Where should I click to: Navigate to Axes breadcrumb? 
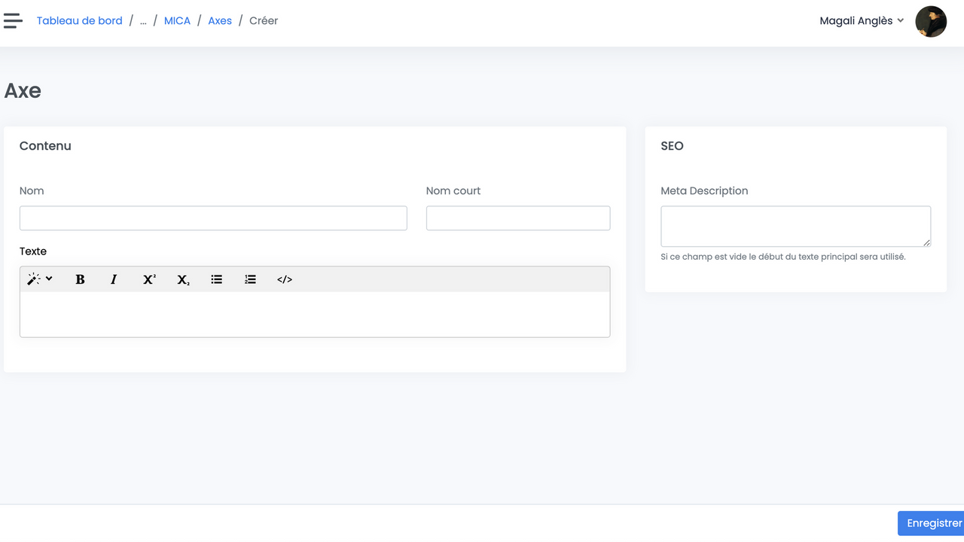point(220,21)
